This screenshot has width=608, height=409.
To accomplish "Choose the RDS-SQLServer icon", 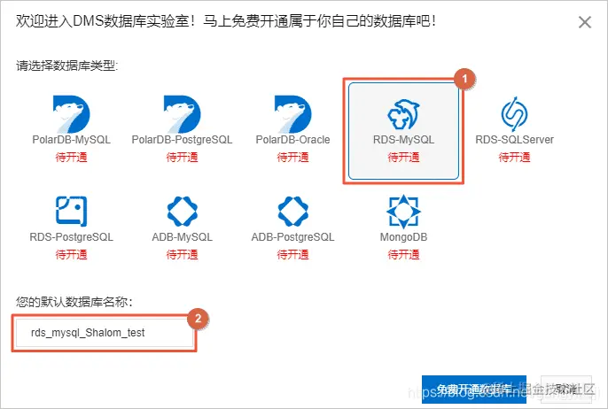I will click(514, 114).
